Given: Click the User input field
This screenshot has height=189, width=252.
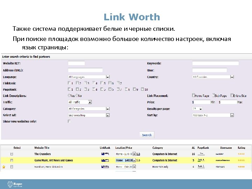Looking at the screenshot, I should coord(209,70).
